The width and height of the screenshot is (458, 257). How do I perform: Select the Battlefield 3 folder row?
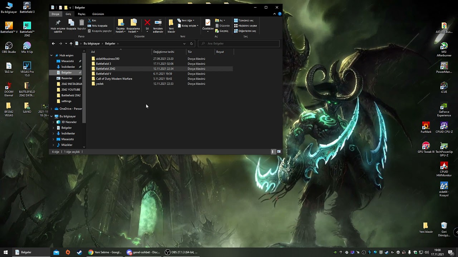point(162,64)
